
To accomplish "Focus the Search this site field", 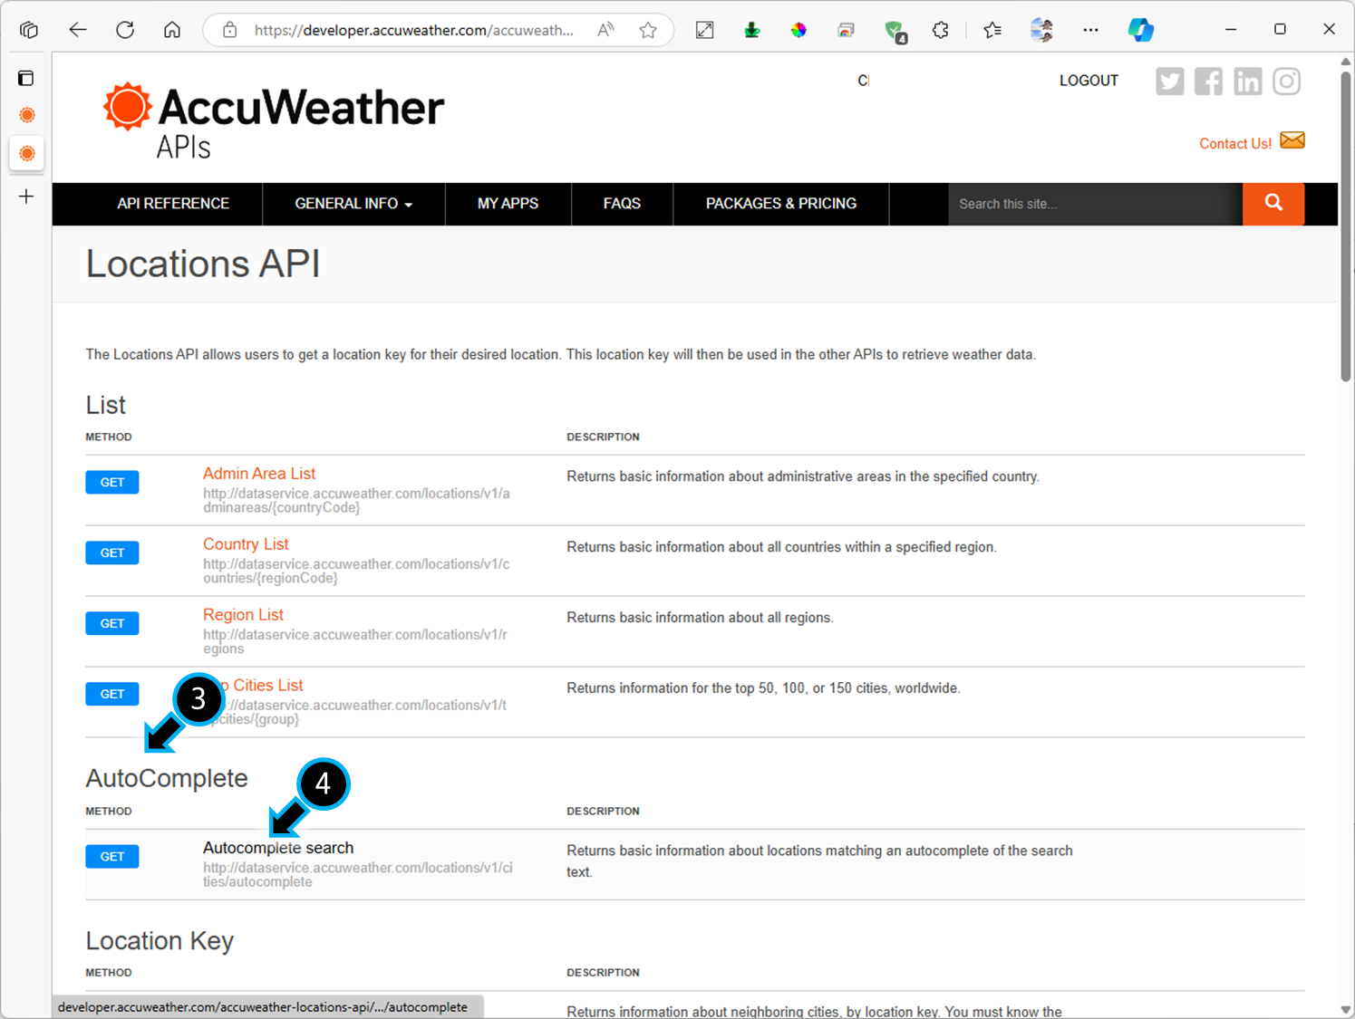I will click(x=1095, y=204).
